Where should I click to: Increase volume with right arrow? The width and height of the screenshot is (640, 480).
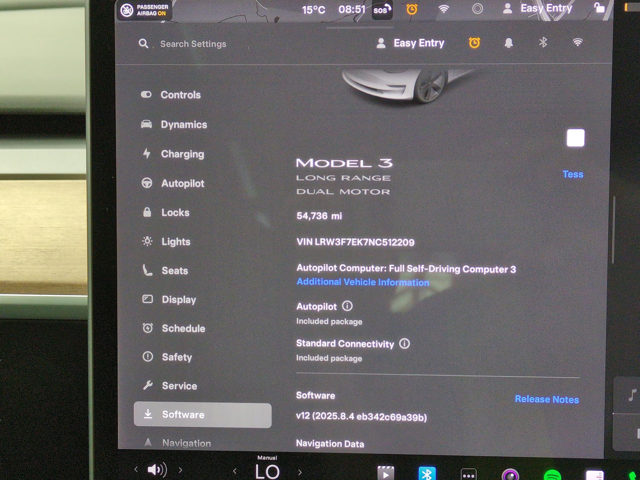181,470
